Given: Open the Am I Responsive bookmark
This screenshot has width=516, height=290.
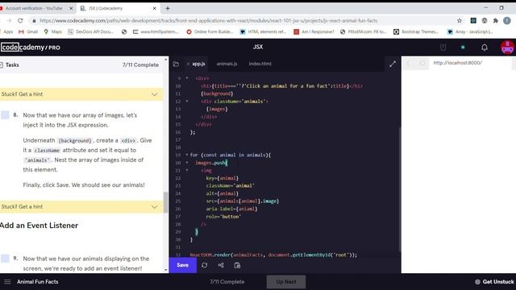Looking at the screenshot, I should (x=314, y=32).
